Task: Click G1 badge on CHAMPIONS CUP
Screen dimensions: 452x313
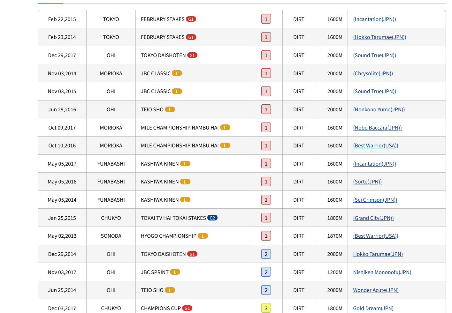Action: 187,308
